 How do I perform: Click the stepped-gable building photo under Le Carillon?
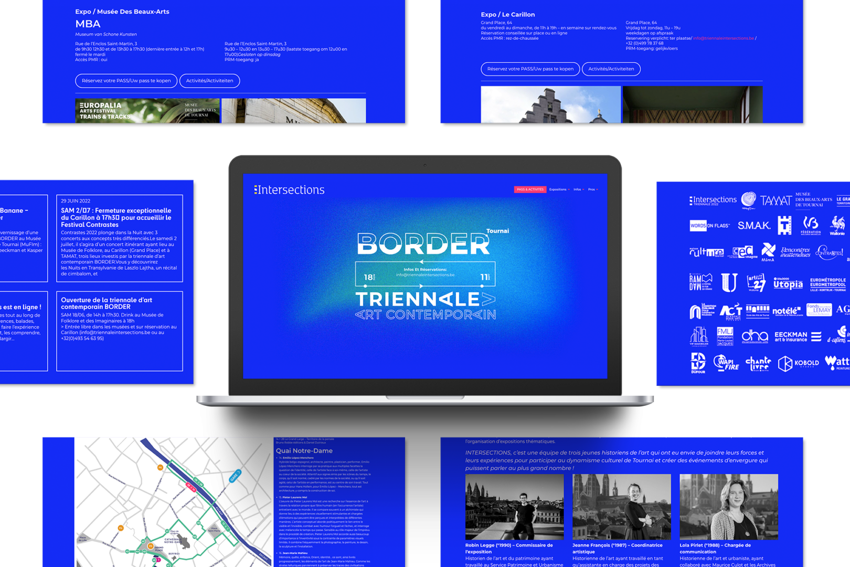pyautogui.click(x=551, y=104)
